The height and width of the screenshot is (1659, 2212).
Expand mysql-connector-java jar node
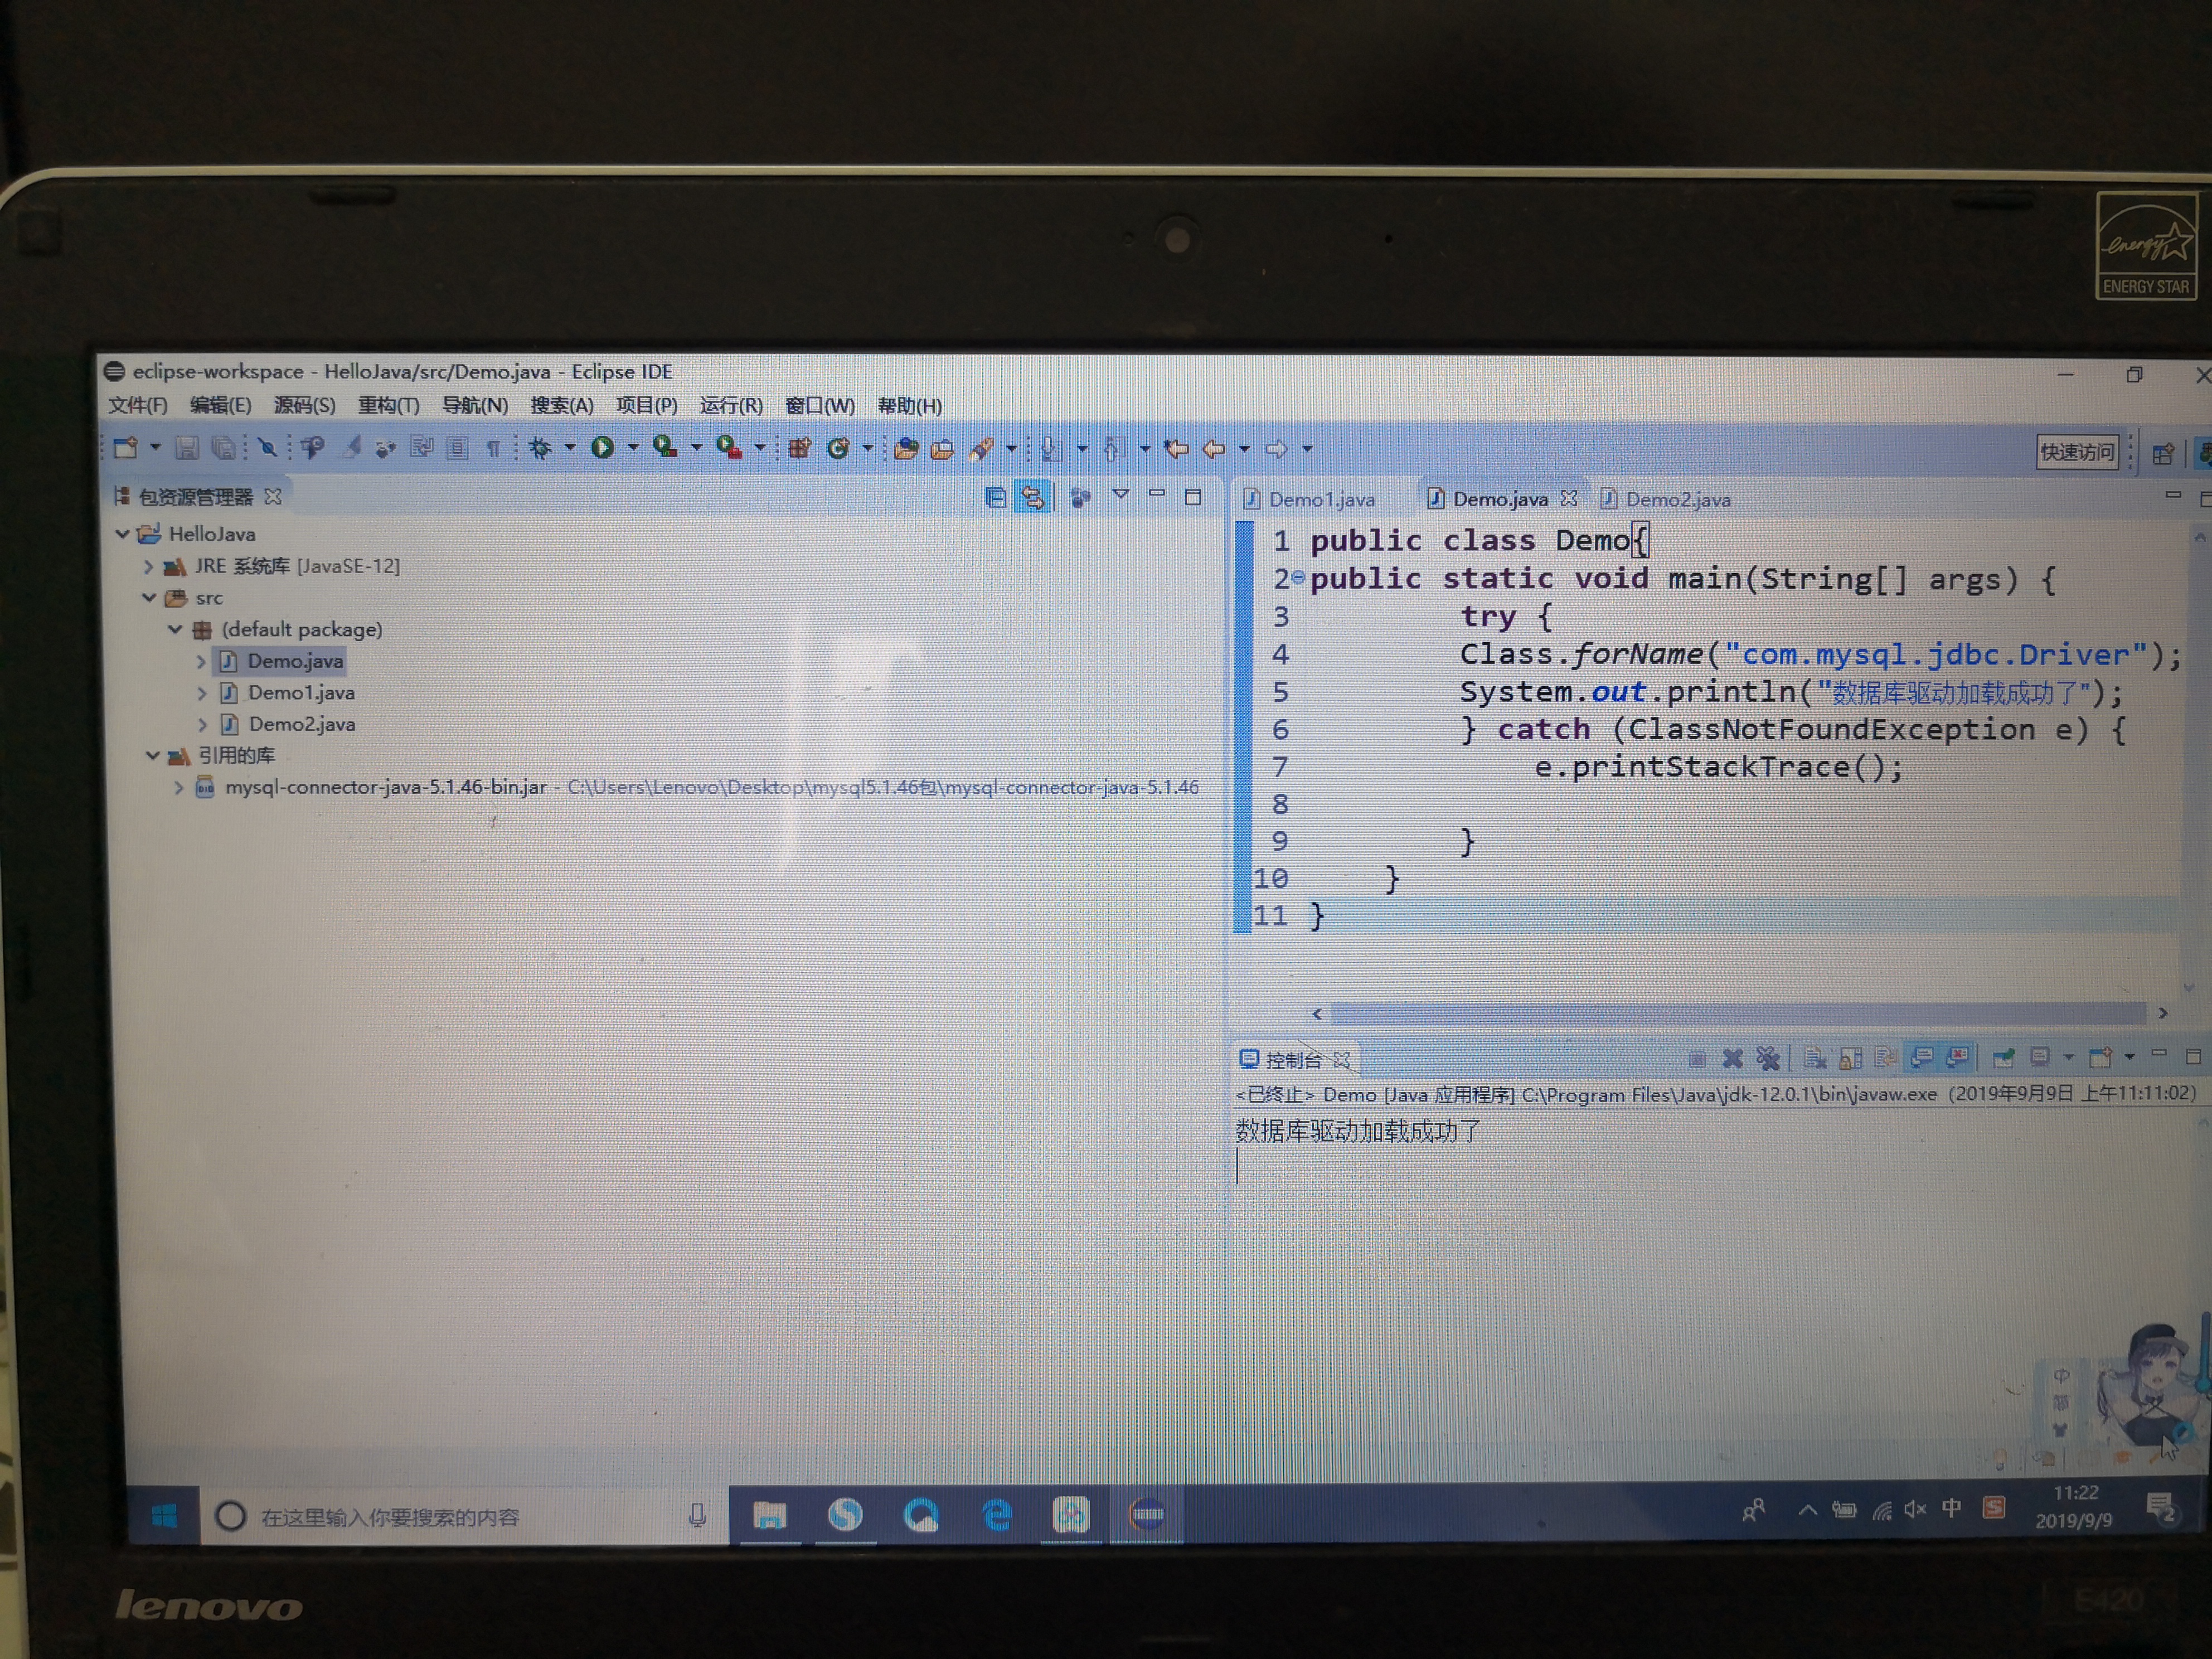(x=178, y=787)
